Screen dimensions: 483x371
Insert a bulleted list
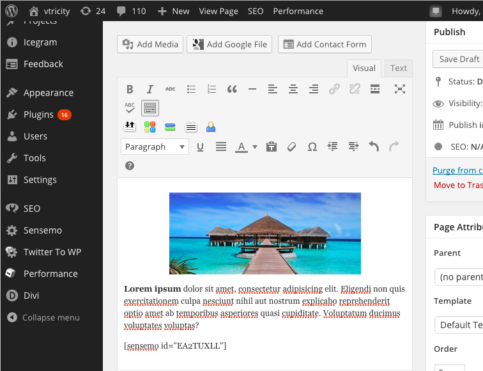tap(191, 90)
